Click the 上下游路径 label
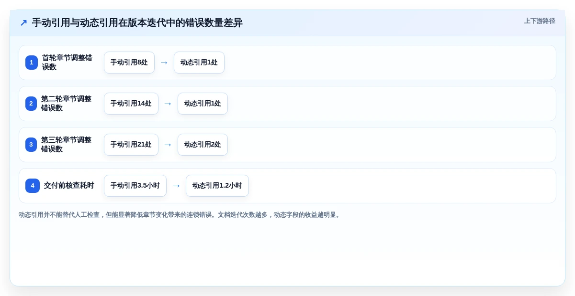The width and height of the screenshot is (575, 296). tap(540, 21)
